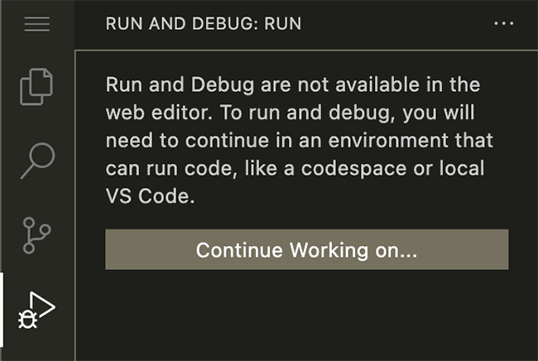Select the play triangle with bug icon

(x=36, y=310)
